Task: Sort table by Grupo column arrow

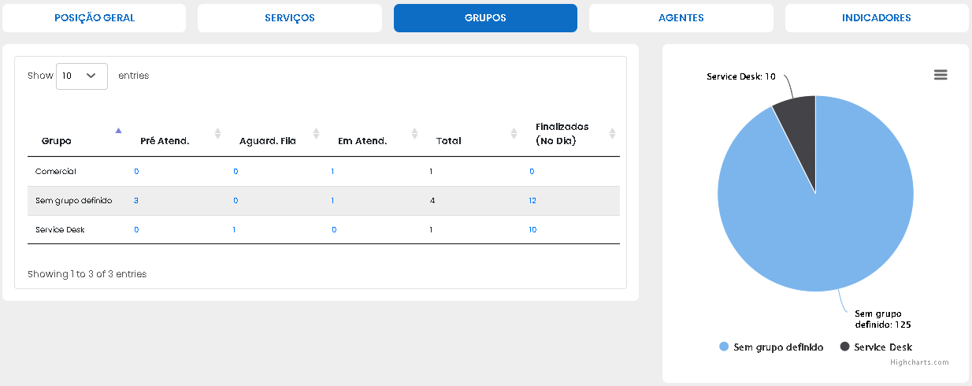Action: click(x=119, y=131)
